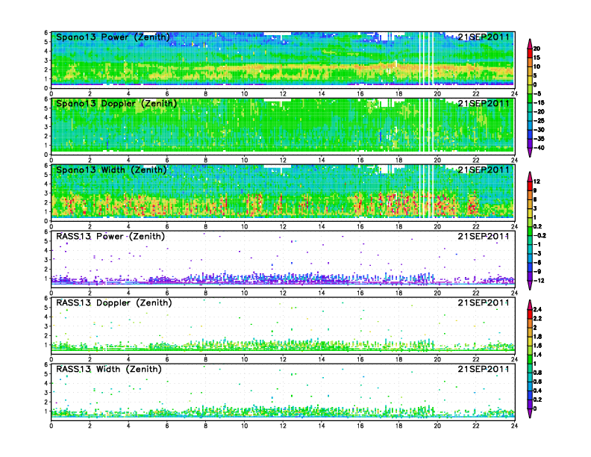The width and height of the screenshot is (591, 457).
Task: Click the "15" label on the top color bar
Action: pyautogui.click(x=537, y=57)
